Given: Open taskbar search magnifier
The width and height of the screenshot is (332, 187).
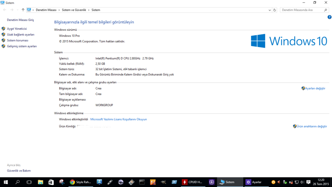Looking at the screenshot, I should 18,182.
